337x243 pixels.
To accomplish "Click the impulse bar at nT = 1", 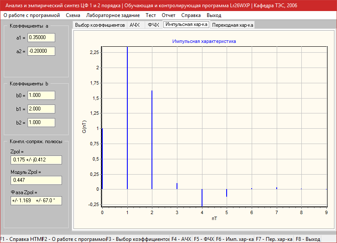I will coord(127,118).
